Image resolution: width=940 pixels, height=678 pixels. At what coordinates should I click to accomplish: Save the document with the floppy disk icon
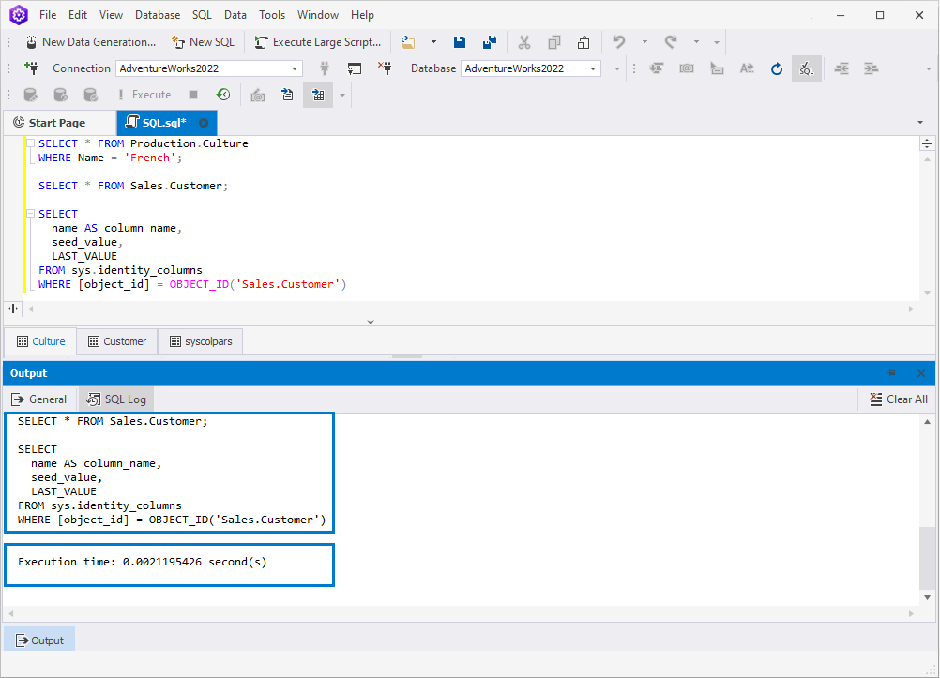(460, 42)
